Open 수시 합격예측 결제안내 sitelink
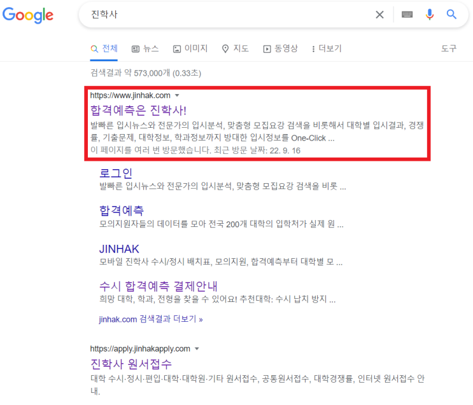The width and height of the screenshot is (473, 405). [x=159, y=286]
